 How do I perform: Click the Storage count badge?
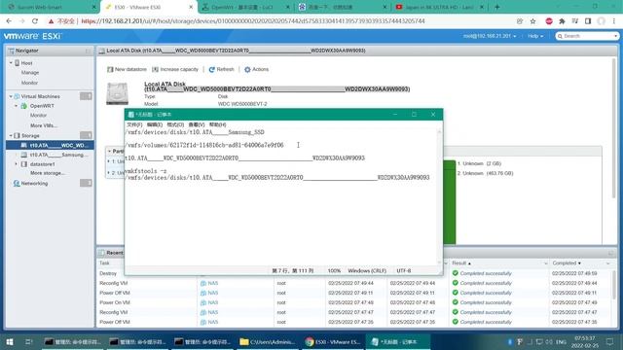tap(86, 135)
